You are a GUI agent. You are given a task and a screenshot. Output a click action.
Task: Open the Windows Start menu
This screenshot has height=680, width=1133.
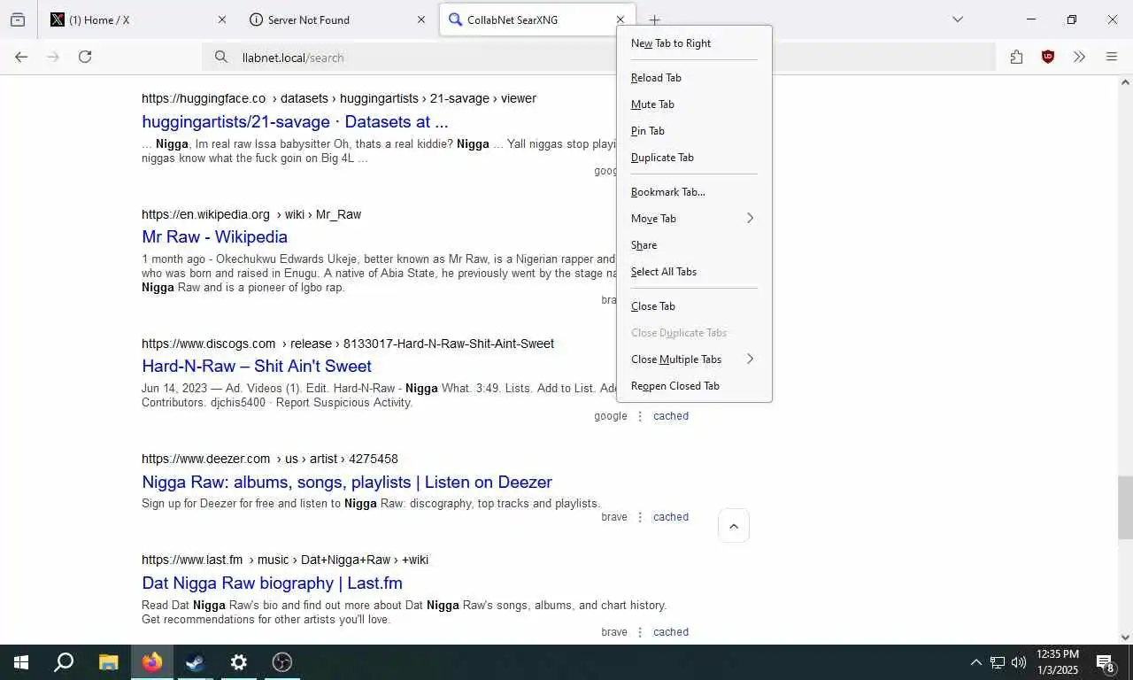(21, 662)
